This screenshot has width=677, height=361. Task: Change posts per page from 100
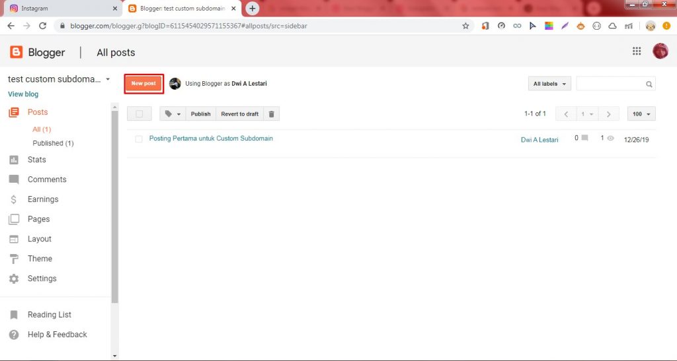click(x=641, y=114)
